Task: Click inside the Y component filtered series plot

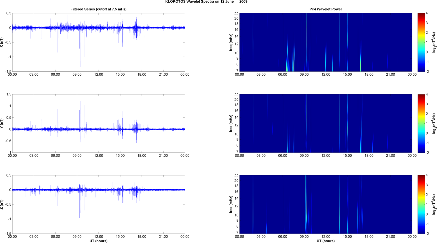Action: [x=99, y=123]
